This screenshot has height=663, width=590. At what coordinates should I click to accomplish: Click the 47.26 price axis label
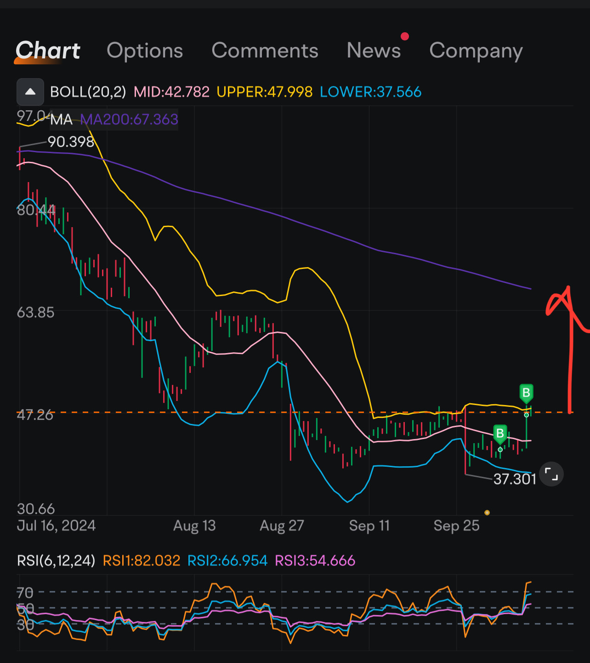tap(35, 415)
